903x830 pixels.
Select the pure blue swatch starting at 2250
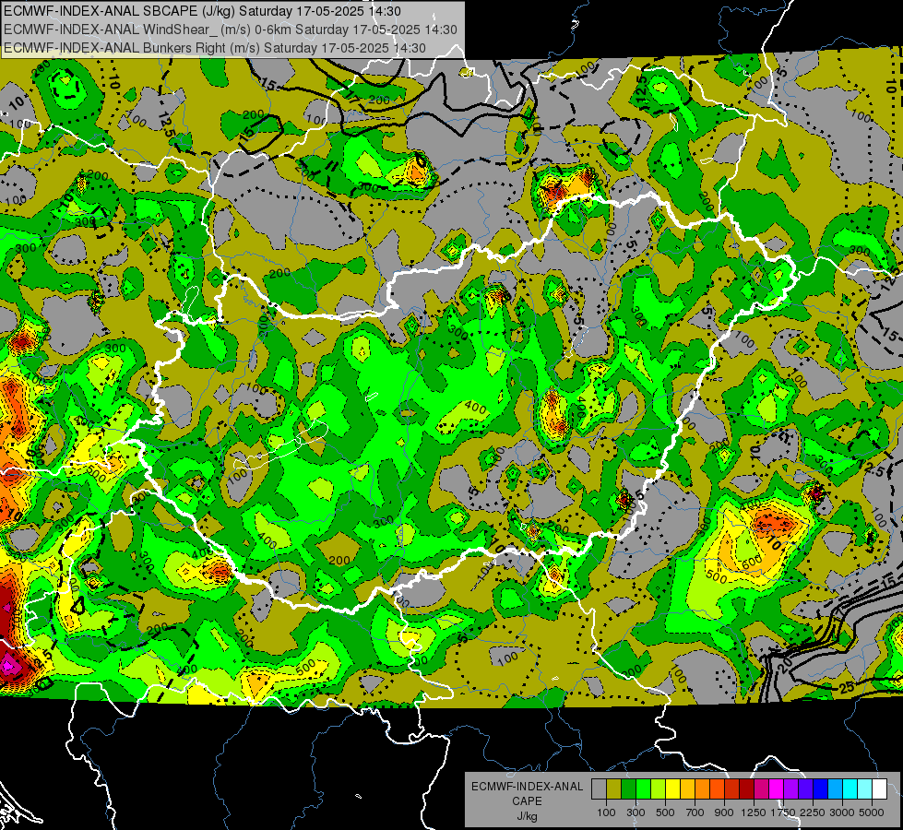(x=821, y=788)
